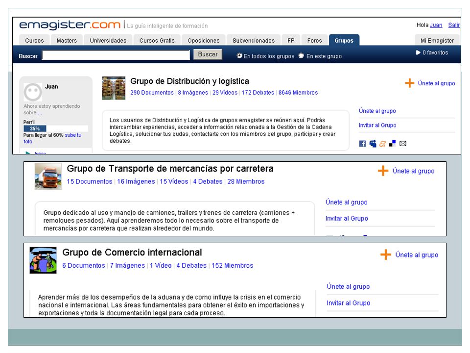This screenshot has height=353, width=470.
Task: Click Juan's smiley avatar icon
Action: pos(33,92)
